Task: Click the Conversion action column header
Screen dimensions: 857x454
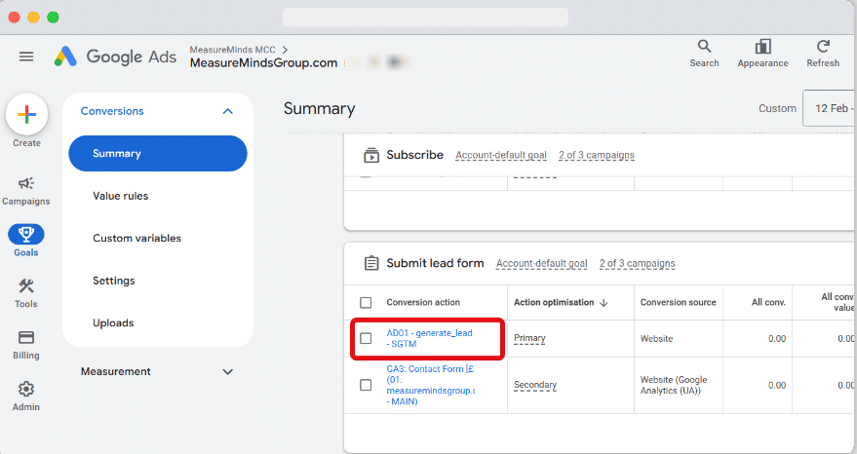Action: 423,303
